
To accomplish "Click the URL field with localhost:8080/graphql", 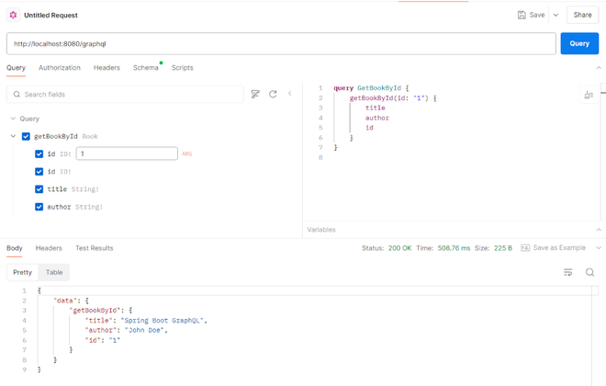I will coord(280,43).
